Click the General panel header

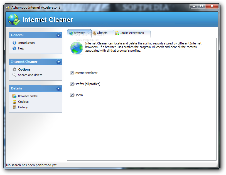point(35,35)
